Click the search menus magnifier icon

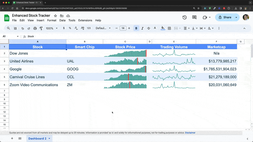tap(8, 28)
